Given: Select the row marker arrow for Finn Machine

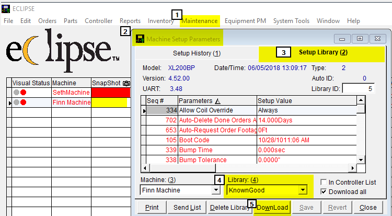Looking at the screenshot, I should coord(10,103).
